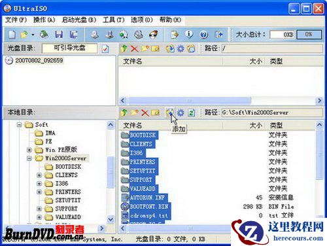Viewport: 327px width, 246px height.
Task: Click the New file icon in toolbar
Action: [12, 35]
